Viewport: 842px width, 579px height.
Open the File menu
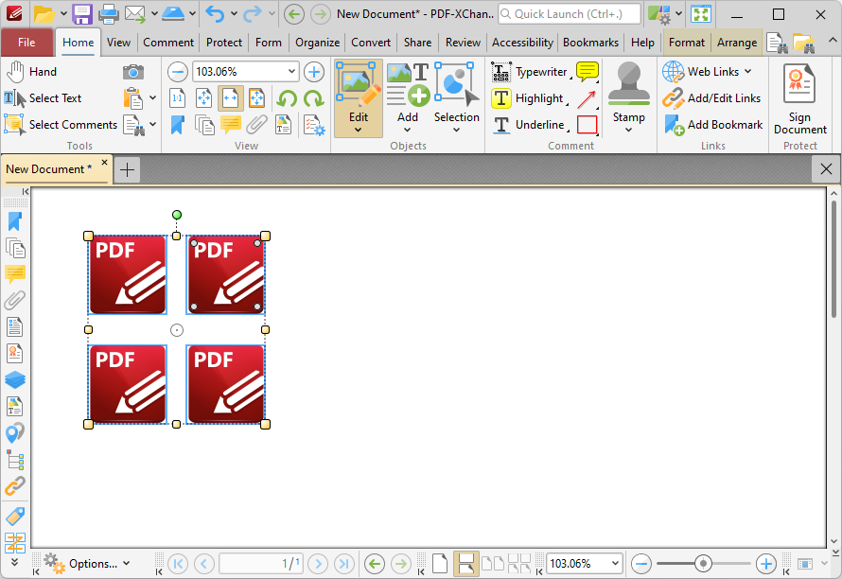tap(26, 43)
